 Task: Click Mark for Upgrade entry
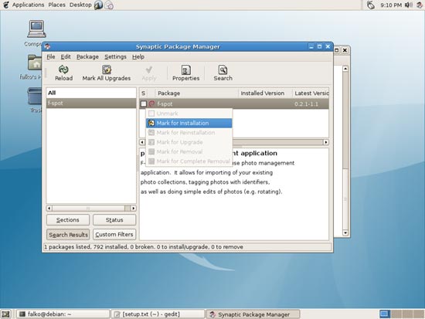click(189, 142)
